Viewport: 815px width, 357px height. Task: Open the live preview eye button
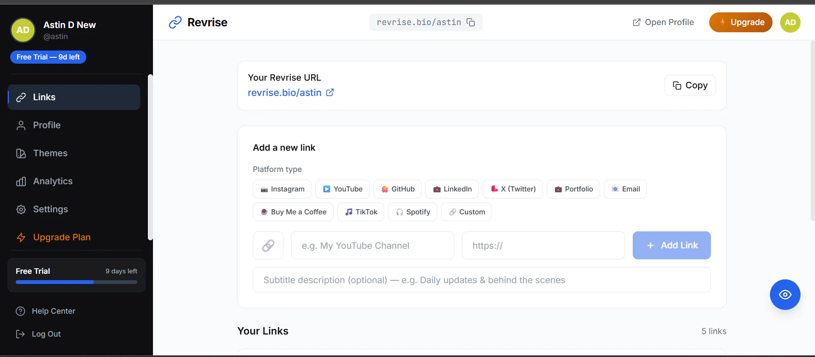pos(785,295)
